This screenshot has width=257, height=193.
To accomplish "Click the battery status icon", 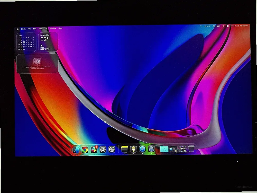I will click(219, 26).
